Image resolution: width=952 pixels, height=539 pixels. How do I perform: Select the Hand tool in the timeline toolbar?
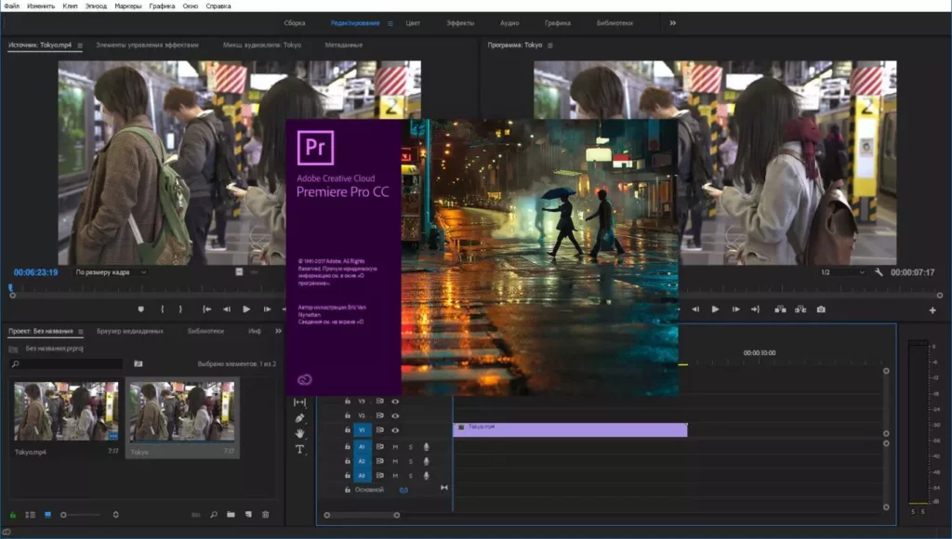[299, 434]
